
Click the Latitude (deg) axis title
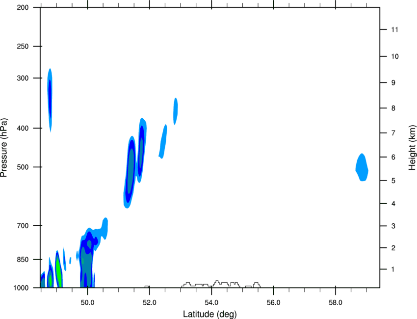pyautogui.click(x=209, y=314)
